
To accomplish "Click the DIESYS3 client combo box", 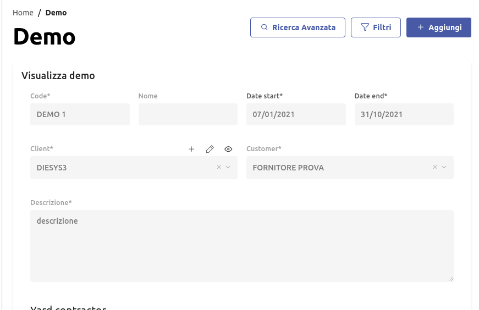I will coord(121,168).
